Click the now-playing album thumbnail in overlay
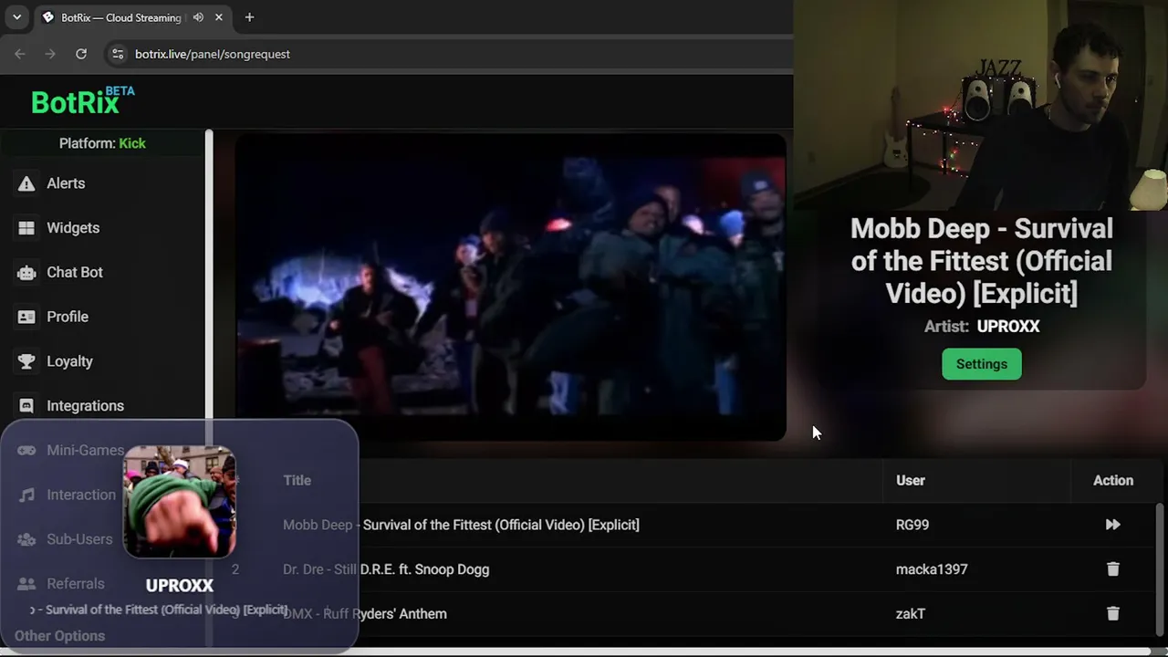Image resolution: width=1168 pixels, height=657 pixels. click(180, 501)
